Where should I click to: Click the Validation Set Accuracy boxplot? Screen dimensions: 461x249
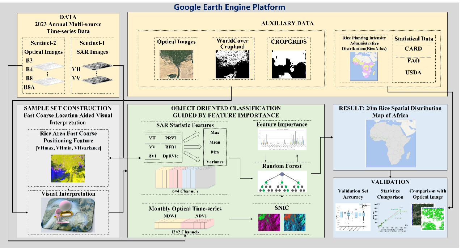click(x=352, y=216)
